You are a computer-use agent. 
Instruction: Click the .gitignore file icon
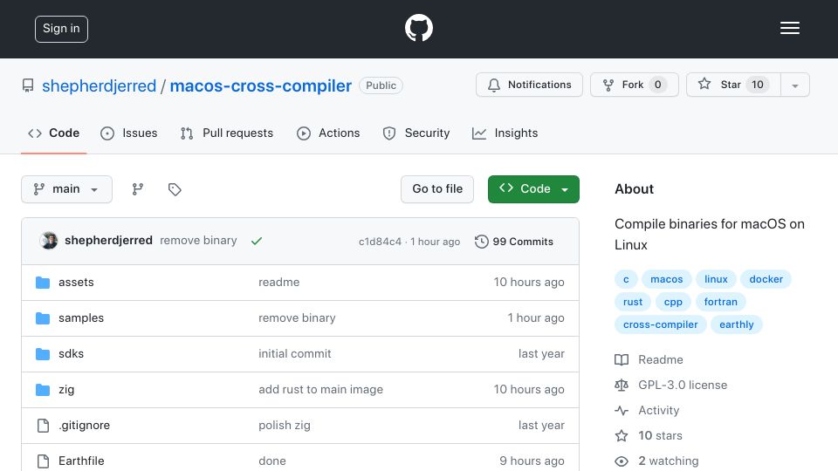coord(43,426)
